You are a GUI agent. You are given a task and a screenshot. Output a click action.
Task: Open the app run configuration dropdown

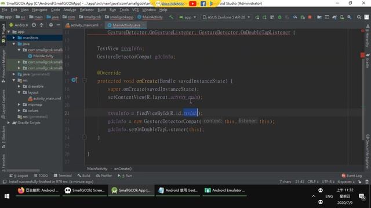[x=188, y=17]
